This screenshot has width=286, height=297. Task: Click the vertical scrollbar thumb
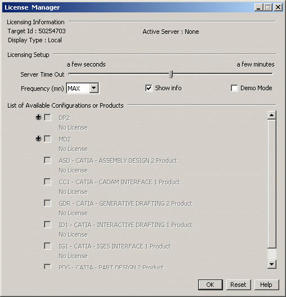click(272, 184)
